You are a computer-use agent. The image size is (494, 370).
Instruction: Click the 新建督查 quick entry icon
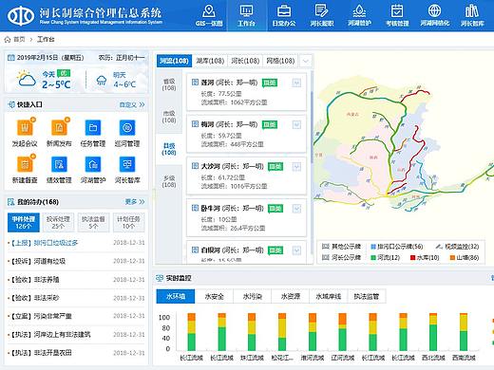[25, 164]
